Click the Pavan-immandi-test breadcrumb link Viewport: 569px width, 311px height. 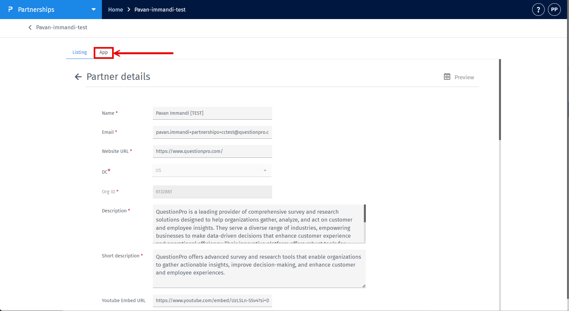tap(160, 10)
